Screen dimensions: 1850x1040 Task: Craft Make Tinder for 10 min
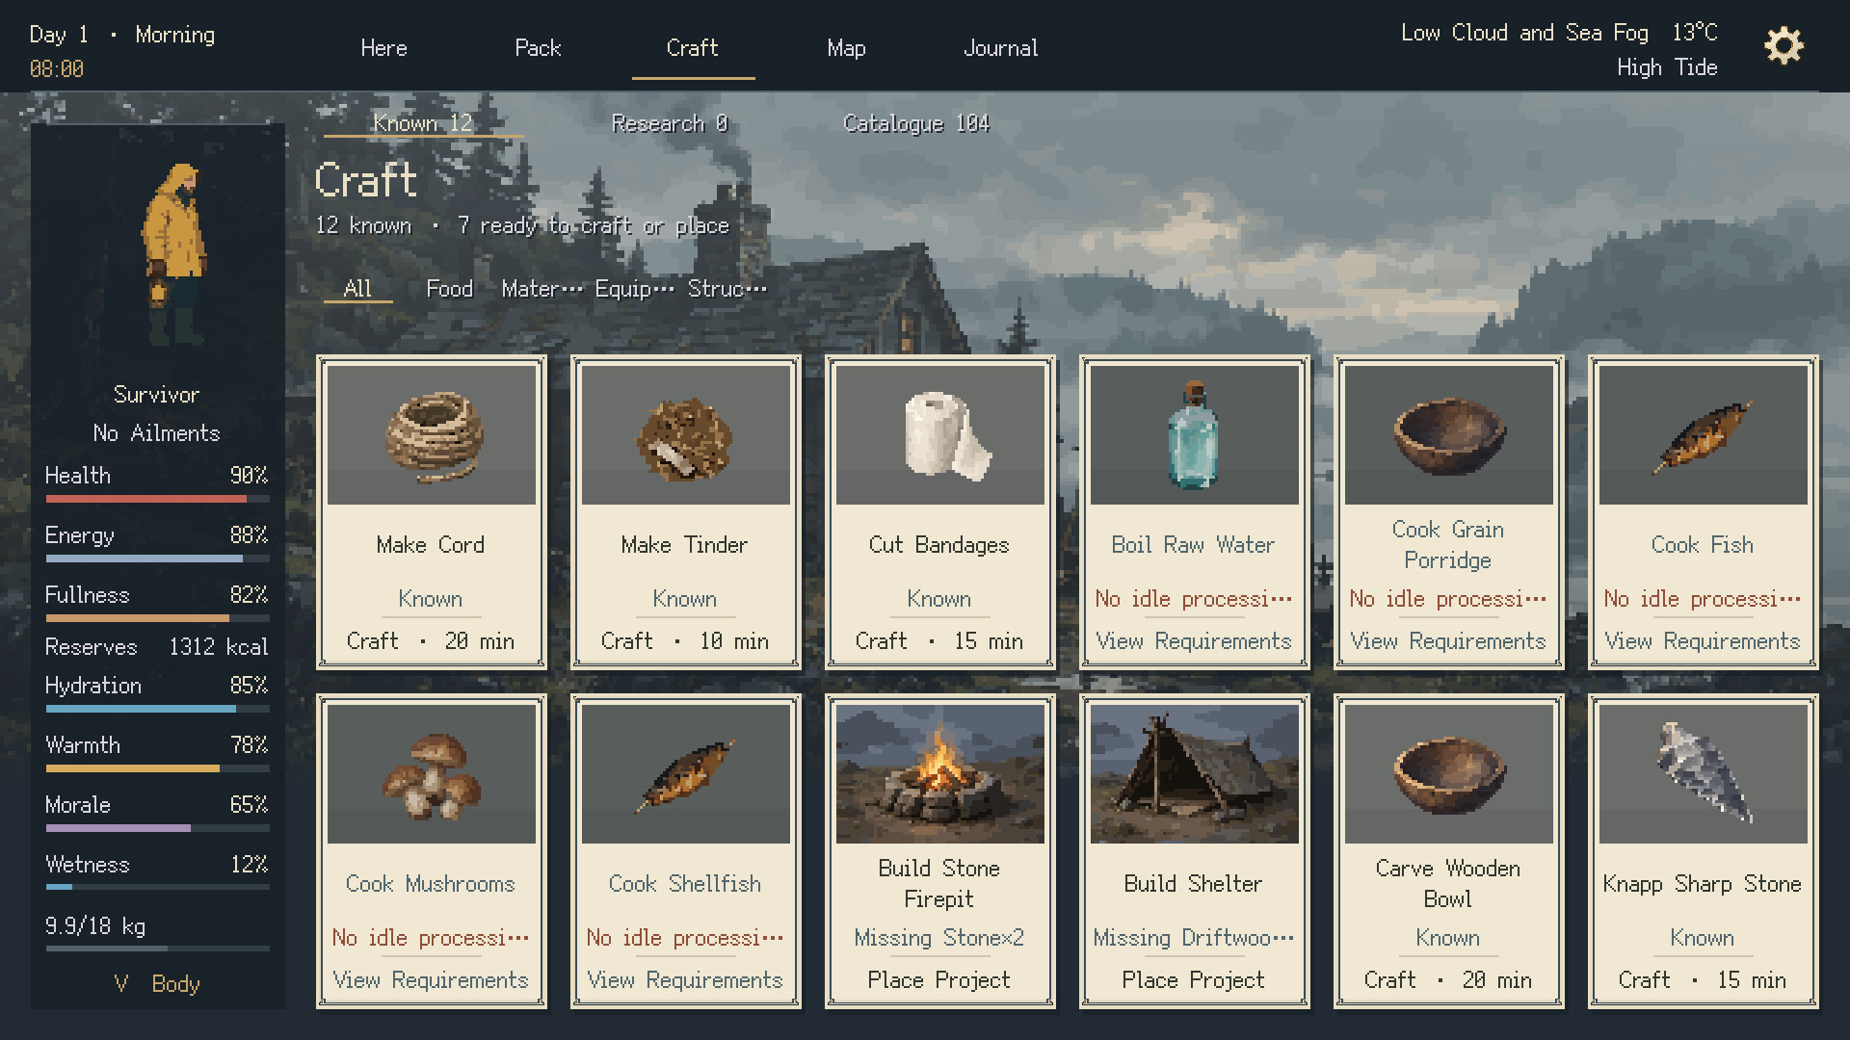(x=685, y=641)
